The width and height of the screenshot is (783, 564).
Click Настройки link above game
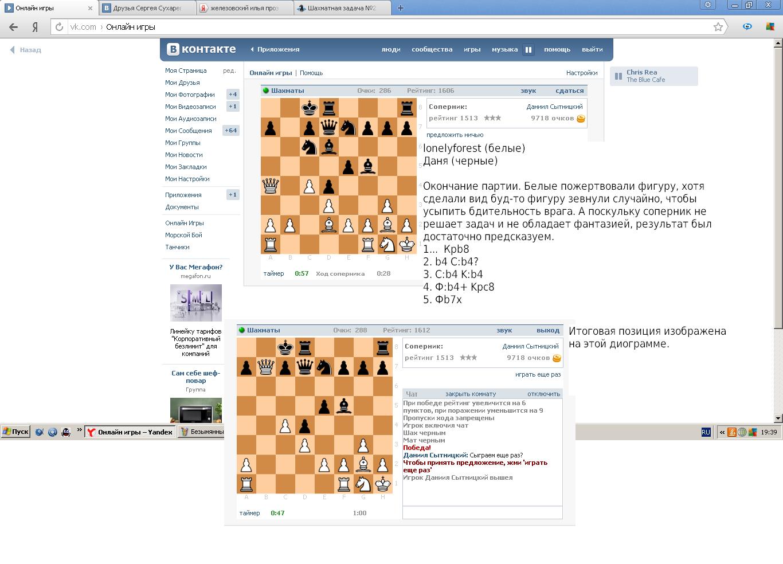coord(582,73)
